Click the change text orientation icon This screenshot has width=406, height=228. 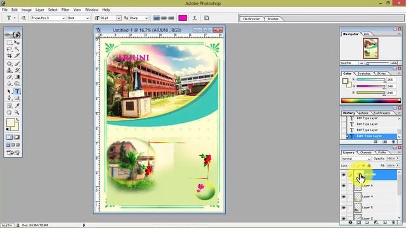23,18
